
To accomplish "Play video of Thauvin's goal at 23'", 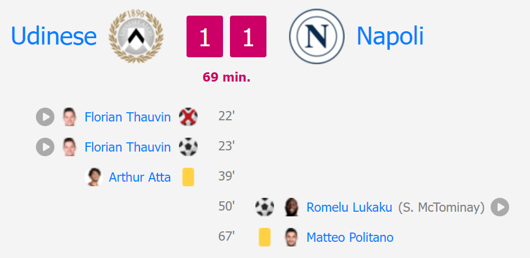I will [45, 147].
